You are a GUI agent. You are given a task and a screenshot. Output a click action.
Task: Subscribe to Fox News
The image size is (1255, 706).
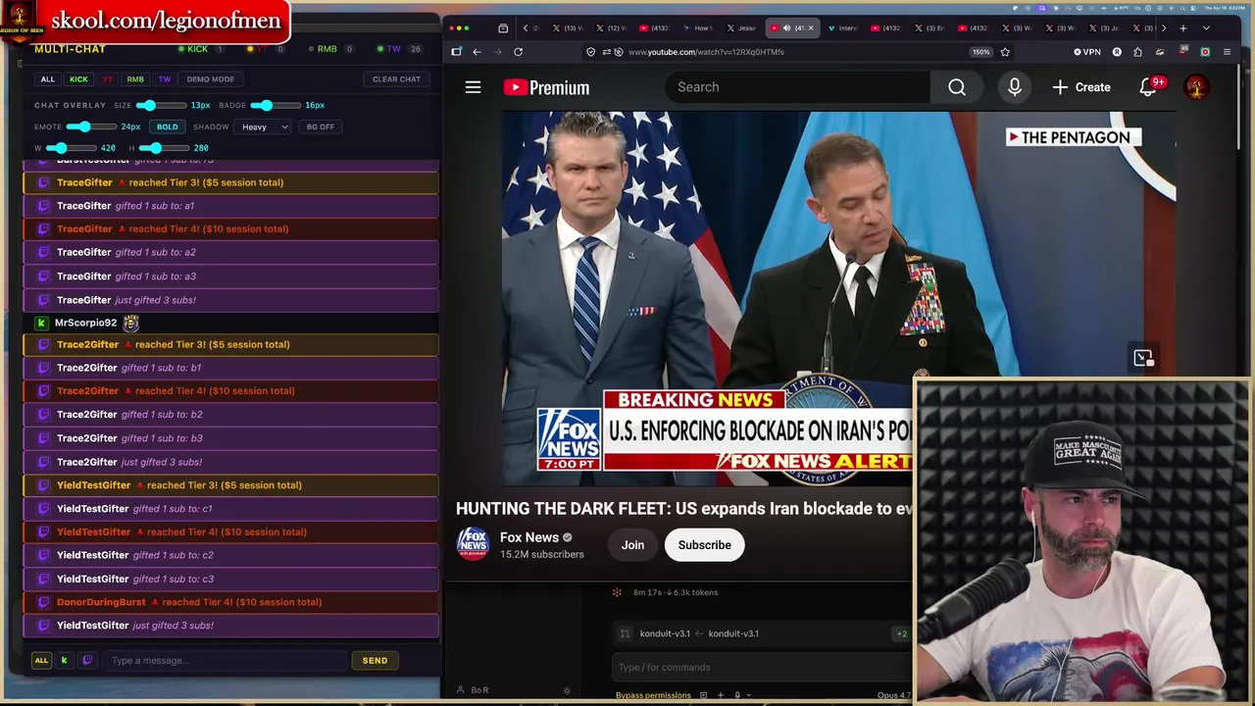pyautogui.click(x=704, y=545)
